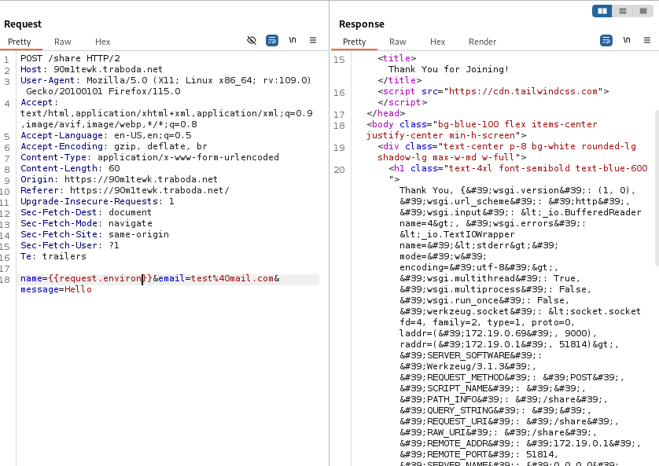Click the 'Accept-Encoding' header name
659x466 pixels.
point(61,146)
